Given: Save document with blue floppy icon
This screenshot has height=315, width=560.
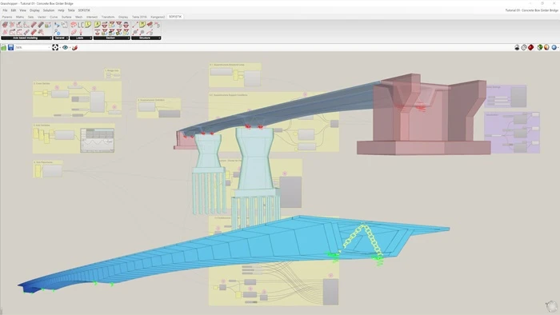Looking at the screenshot, I should click(10, 47).
